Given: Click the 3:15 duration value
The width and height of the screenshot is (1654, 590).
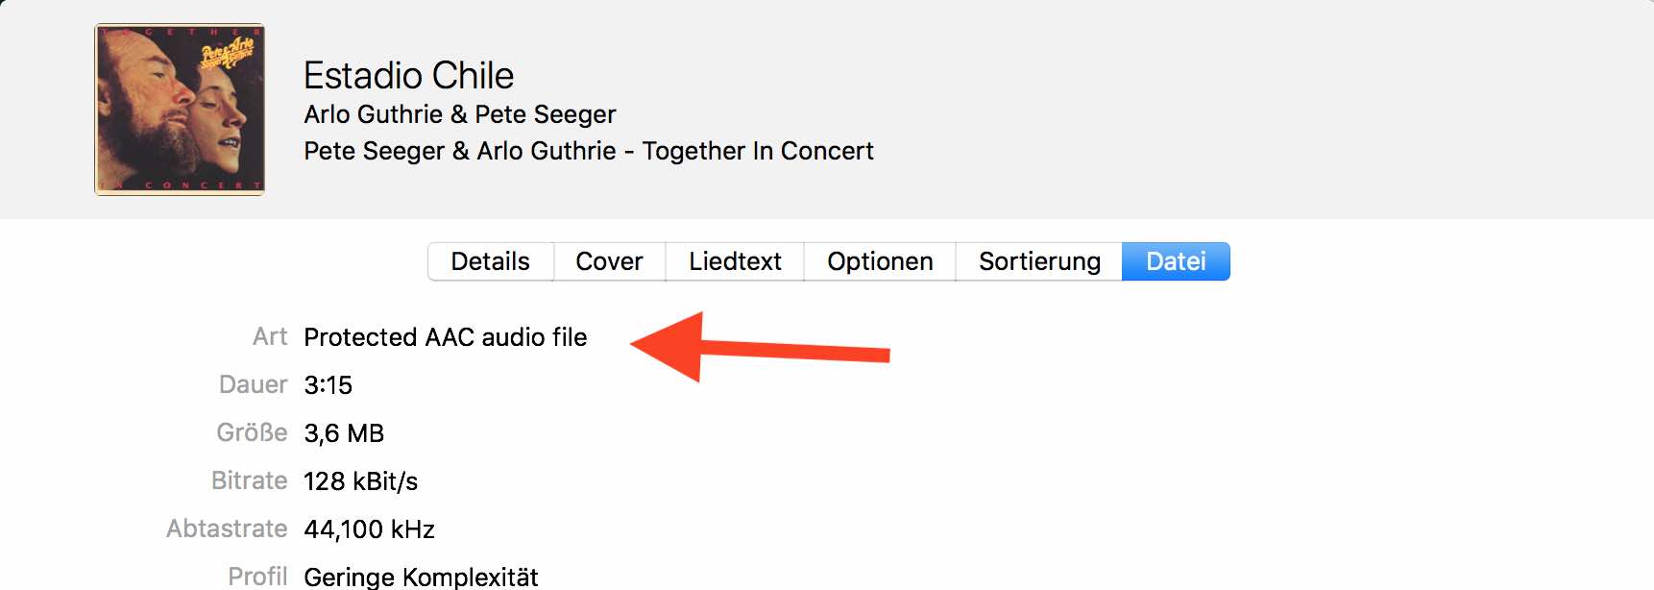Looking at the screenshot, I should coord(328,385).
